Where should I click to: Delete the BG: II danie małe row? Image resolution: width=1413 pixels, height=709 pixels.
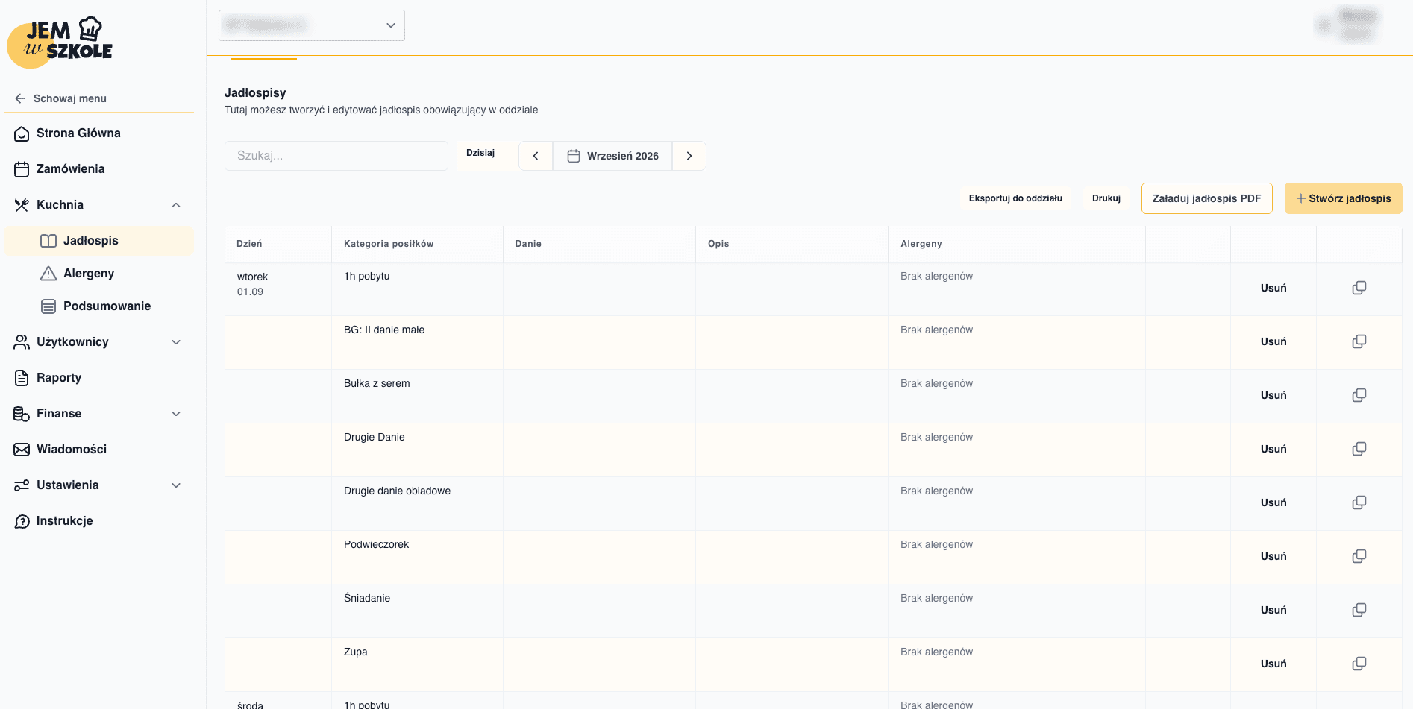[1273, 341]
